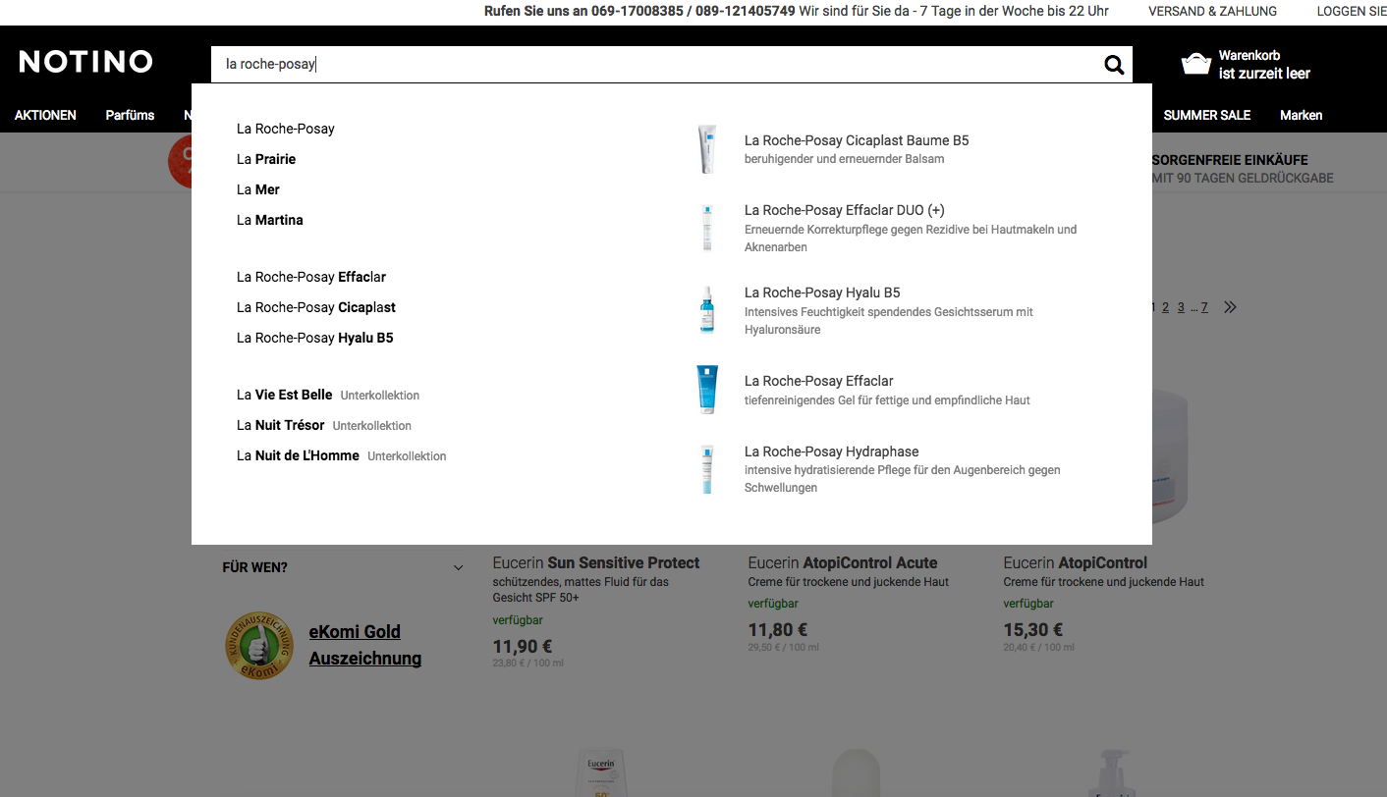
Task: Choose La Roche-Posay Effaclar suggestion
Action: coord(311,277)
